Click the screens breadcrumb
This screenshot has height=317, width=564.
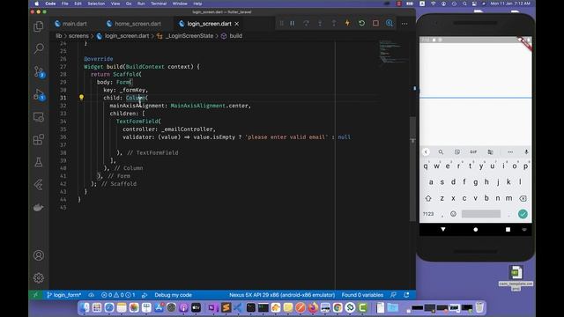coord(78,36)
